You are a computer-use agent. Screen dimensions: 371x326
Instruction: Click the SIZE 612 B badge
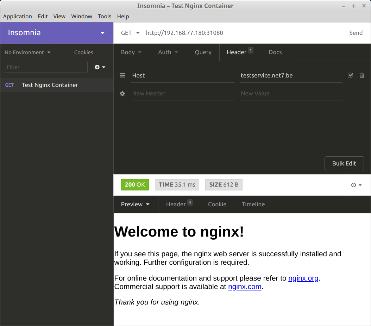(224, 185)
